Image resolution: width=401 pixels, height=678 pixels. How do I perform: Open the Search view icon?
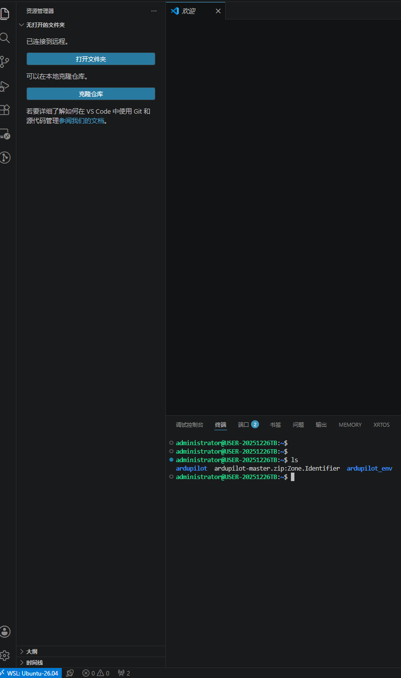click(x=4, y=38)
